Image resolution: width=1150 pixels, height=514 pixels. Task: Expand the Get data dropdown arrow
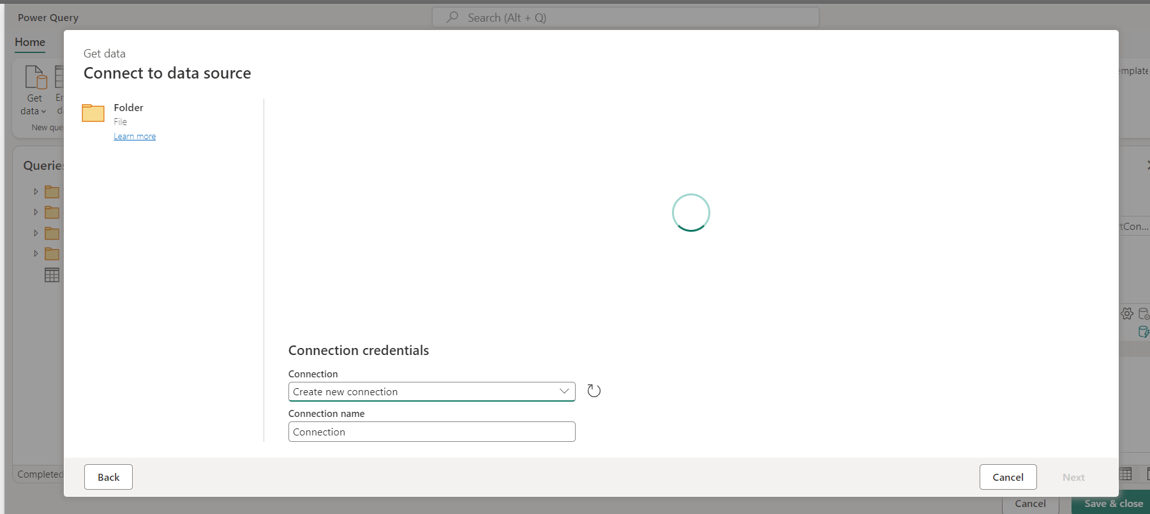(x=43, y=111)
